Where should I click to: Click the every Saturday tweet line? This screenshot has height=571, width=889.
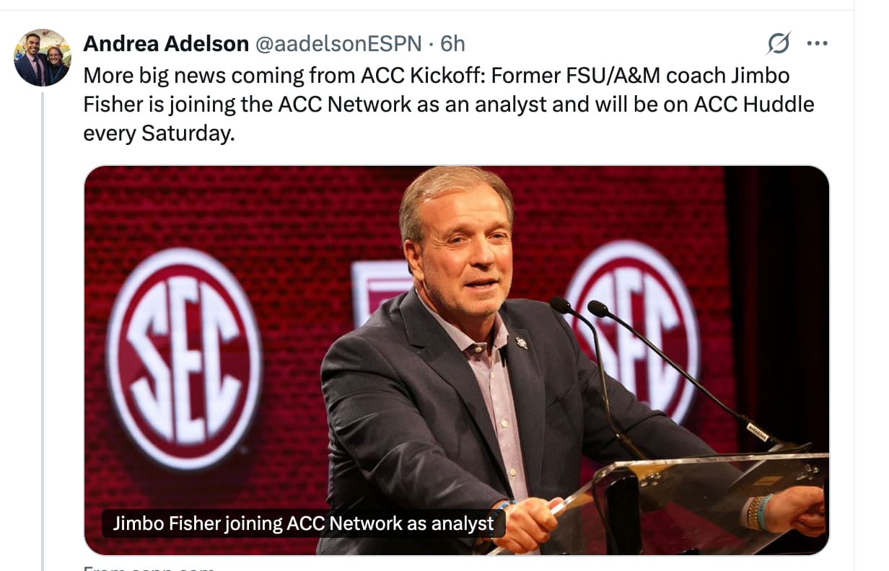[159, 133]
